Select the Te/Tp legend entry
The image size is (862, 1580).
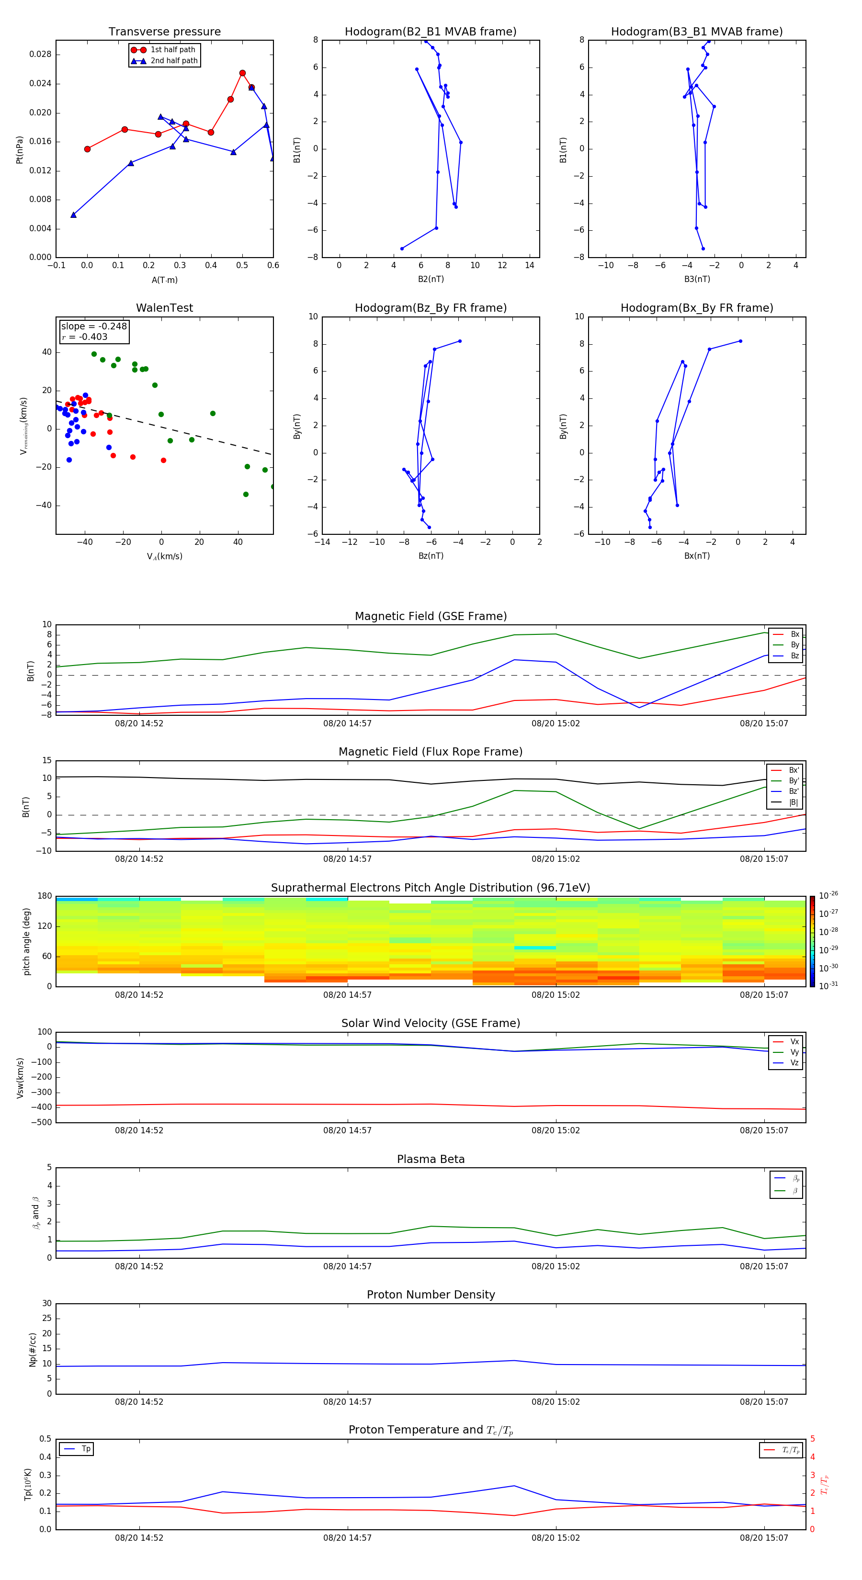click(782, 1451)
